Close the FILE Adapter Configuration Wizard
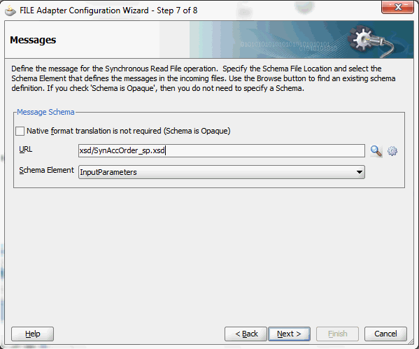 (397, 7)
